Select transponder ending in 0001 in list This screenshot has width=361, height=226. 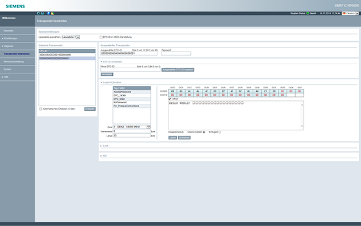coord(67,59)
